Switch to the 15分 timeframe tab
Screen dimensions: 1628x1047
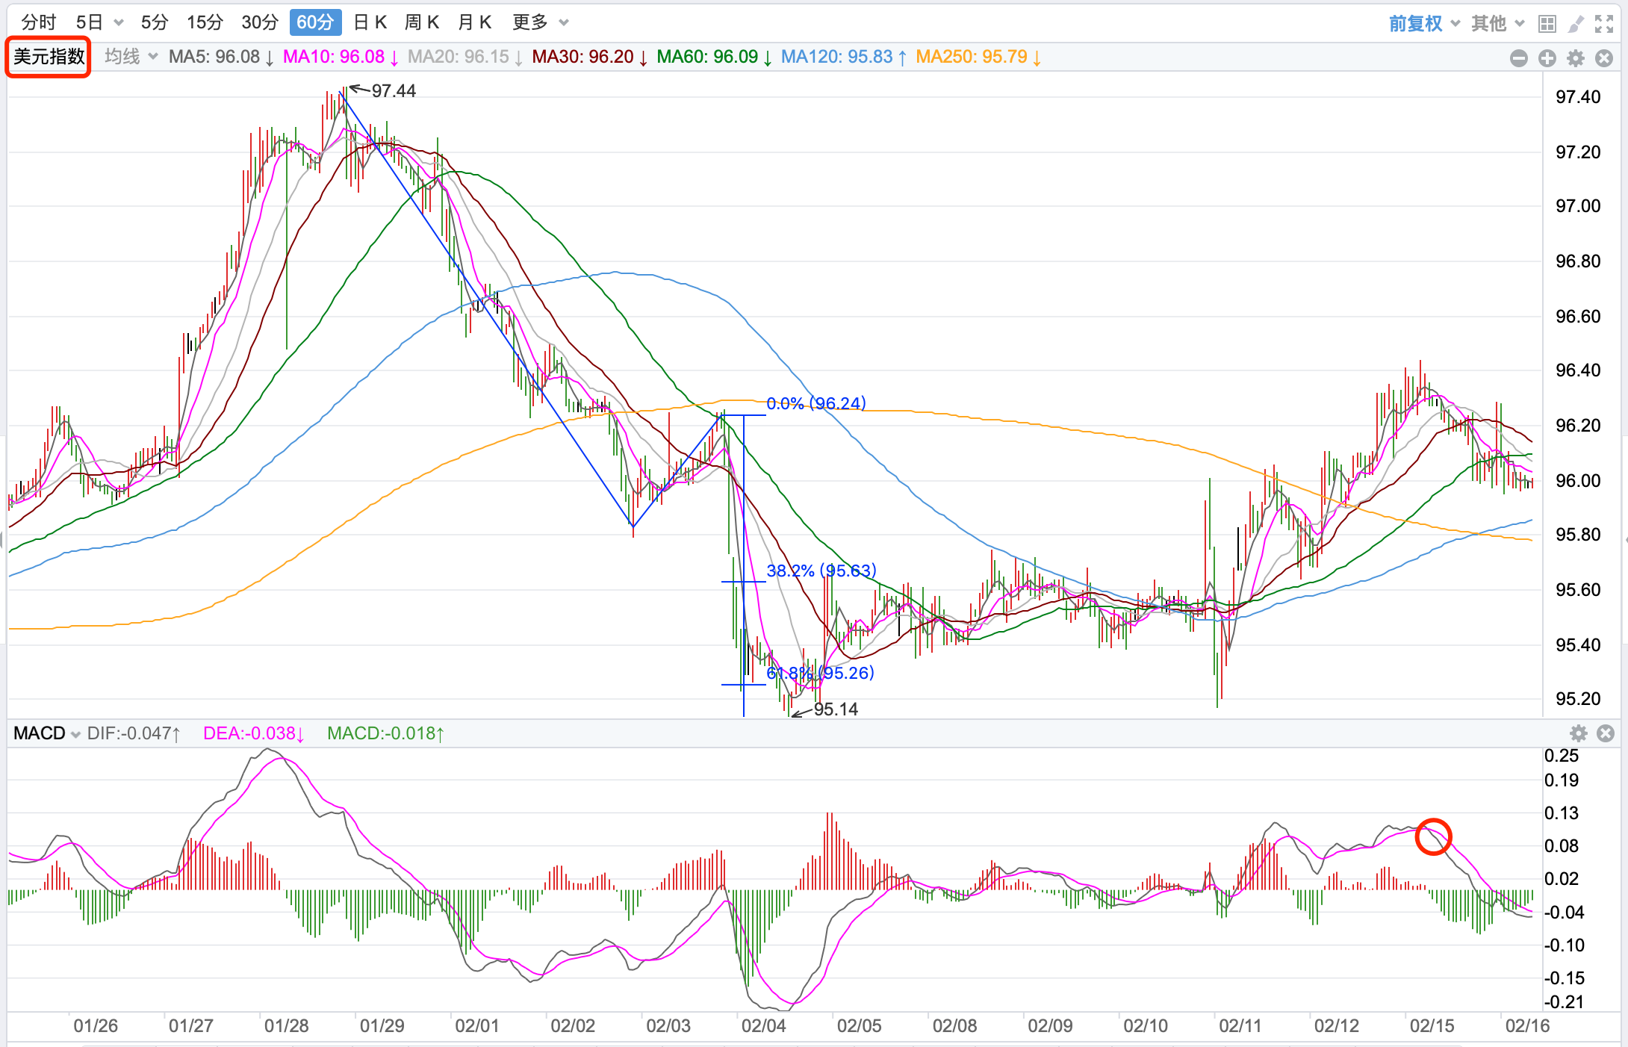[x=205, y=22]
